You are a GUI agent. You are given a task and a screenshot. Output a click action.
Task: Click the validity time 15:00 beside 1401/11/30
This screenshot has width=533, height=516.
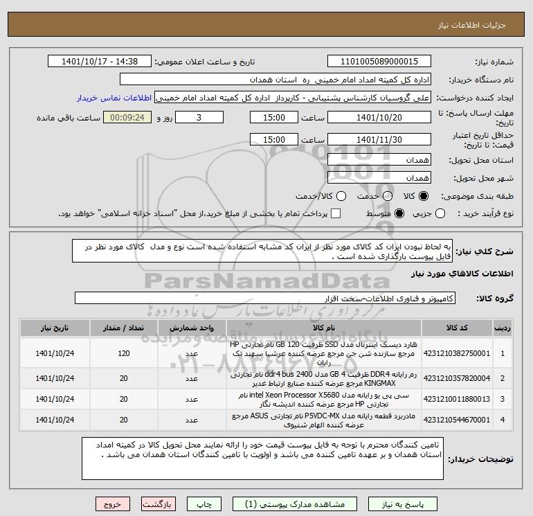tap(274, 139)
